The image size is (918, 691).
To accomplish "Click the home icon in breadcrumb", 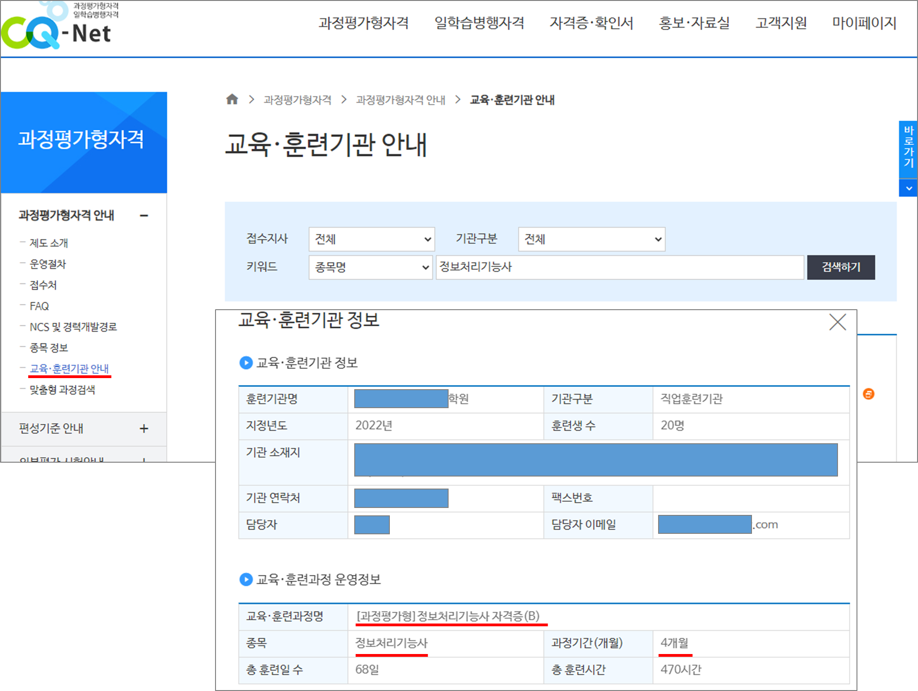I will pos(232,99).
